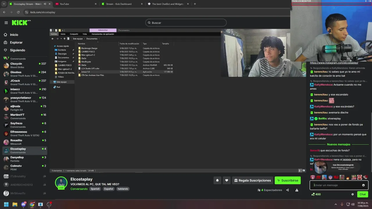
Task: Select the Español tag
Action: point(109,189)
